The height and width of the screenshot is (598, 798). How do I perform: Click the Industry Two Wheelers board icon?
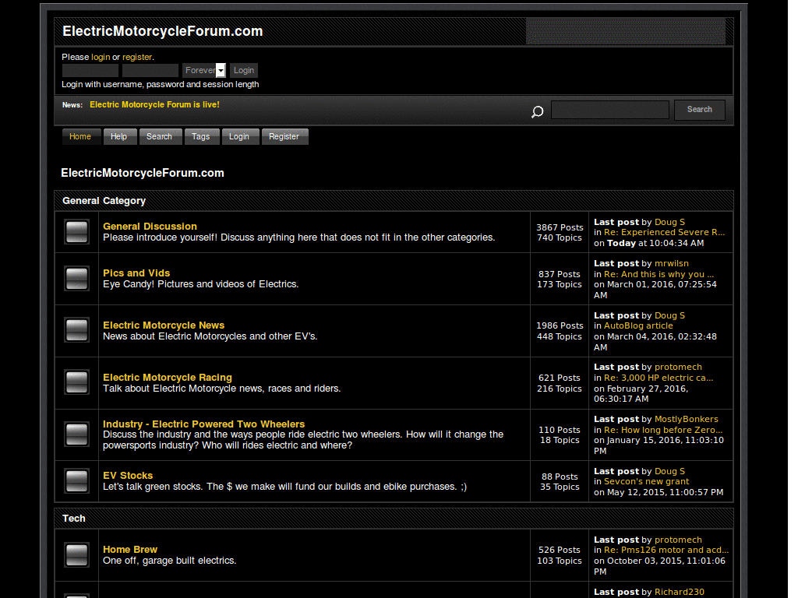[x=77, y=434]
